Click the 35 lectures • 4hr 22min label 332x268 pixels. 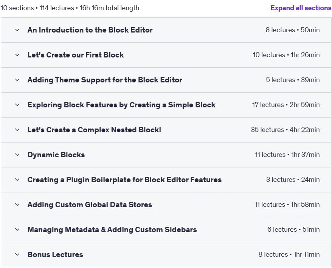285,130
